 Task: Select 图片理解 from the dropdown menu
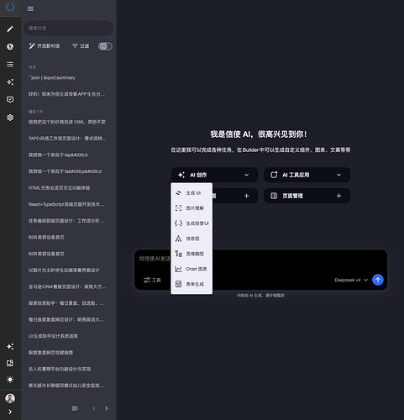[192, 208]
